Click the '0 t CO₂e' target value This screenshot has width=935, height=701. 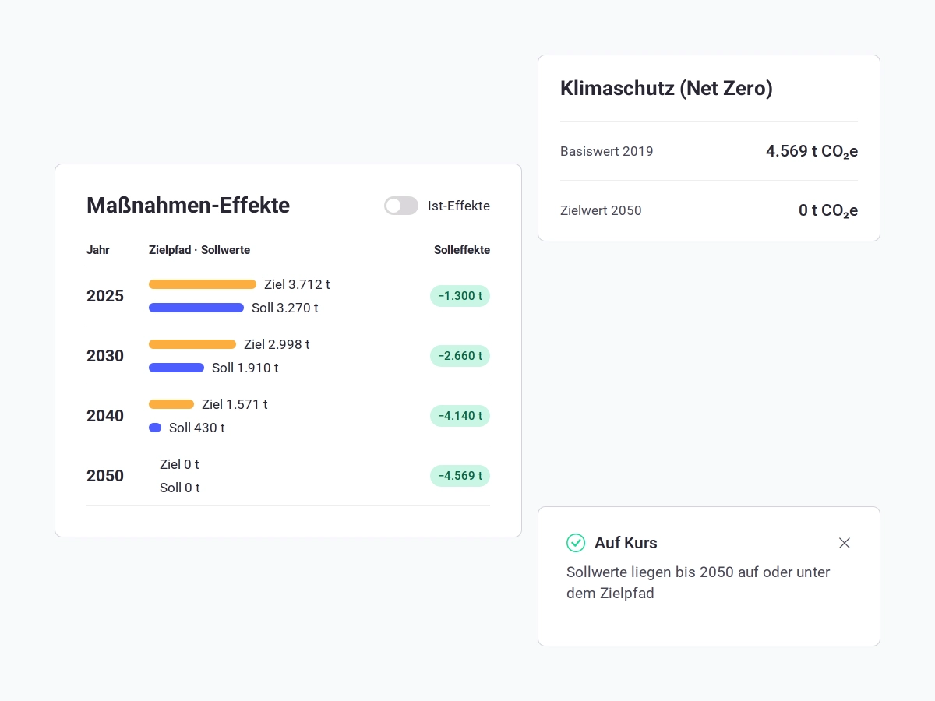828,210
